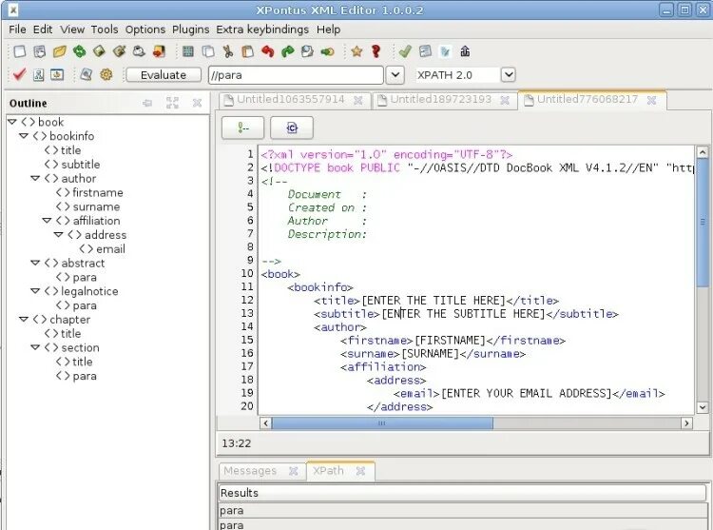
Task: Collapse the address tree node
Action: [x=58, y=234]
